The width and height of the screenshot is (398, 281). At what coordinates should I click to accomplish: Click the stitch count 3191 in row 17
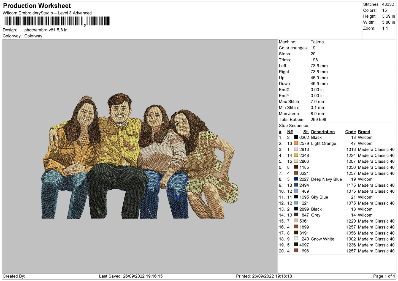point(304,233)
